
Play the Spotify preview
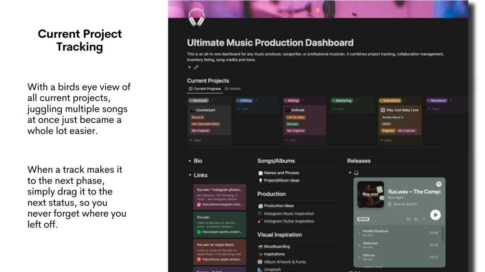(x=435, y=215)
